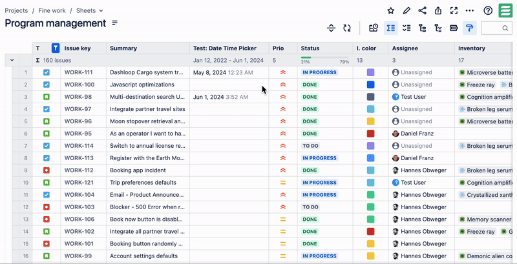Click the pencil edit icon
The height and width of the screenshot is (264, 517).
click(x=406, y=11)
